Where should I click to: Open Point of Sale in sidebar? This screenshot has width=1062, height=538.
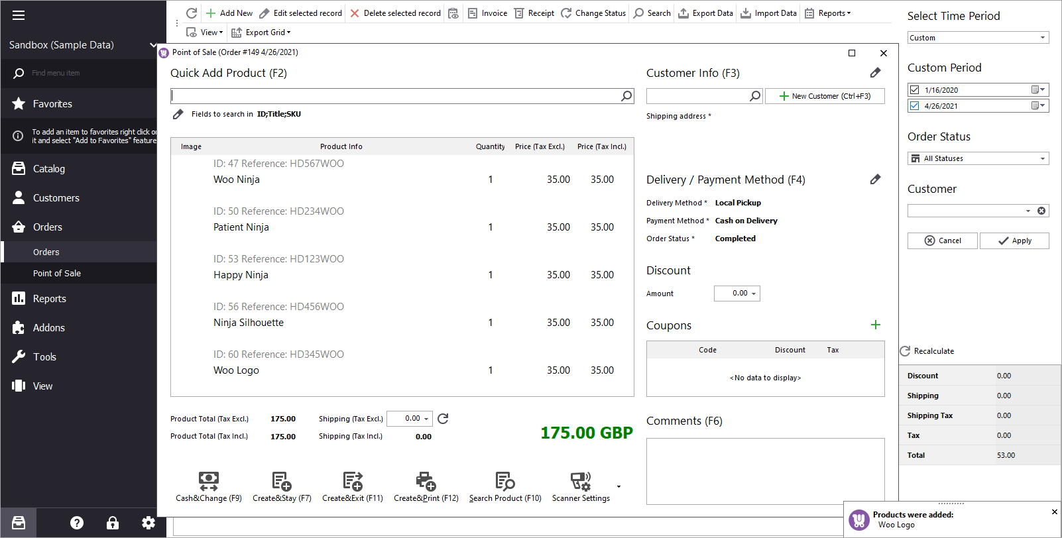tap(57, 273)
